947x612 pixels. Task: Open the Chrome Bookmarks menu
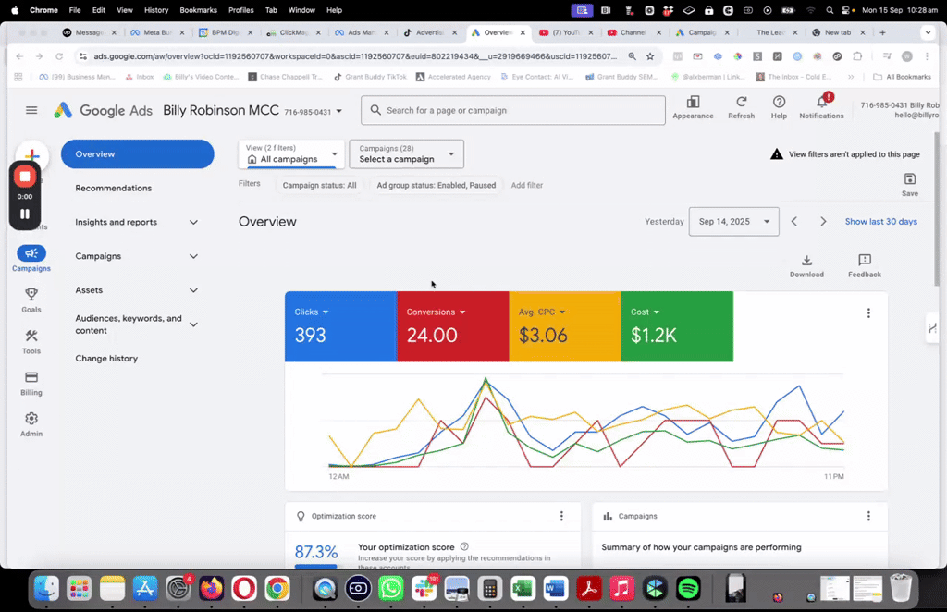[x=198, y=10]
